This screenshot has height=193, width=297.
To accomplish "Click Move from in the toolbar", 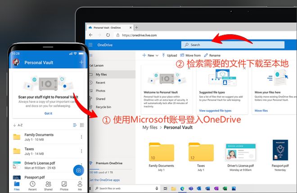I will coord(190,55).
